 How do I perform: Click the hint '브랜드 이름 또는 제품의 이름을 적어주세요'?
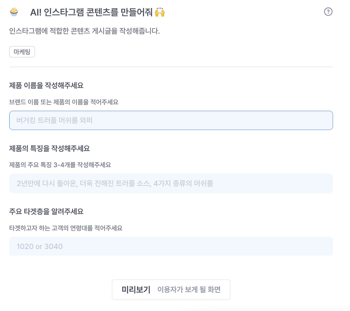[x=64, y=102]
